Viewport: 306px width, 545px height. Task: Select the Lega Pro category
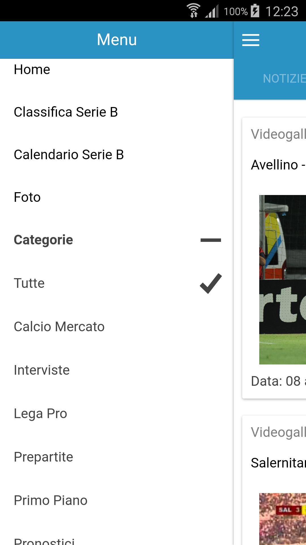tap(41, 414)
